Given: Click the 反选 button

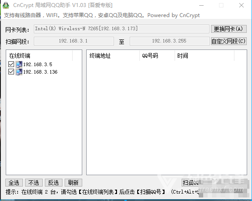Looking at the screenshot, I should 54,183.
